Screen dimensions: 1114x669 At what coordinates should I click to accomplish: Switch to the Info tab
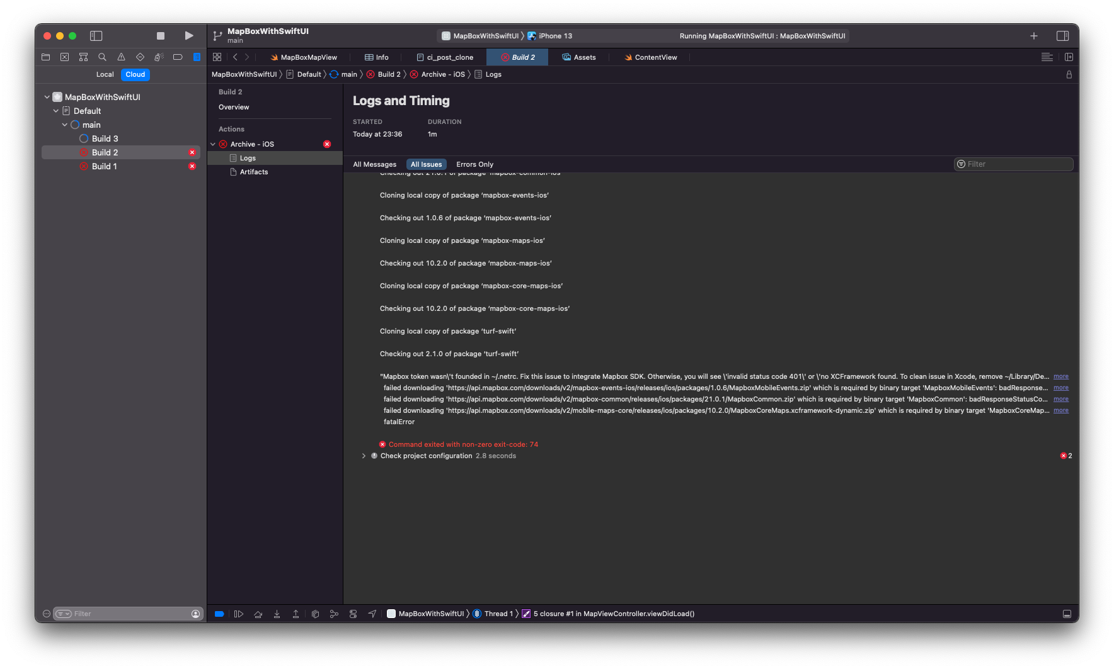(377, 57)
